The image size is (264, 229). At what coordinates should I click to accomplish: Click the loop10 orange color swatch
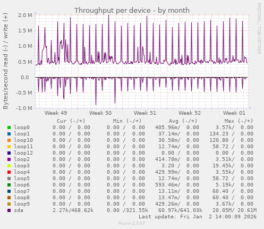9,140
